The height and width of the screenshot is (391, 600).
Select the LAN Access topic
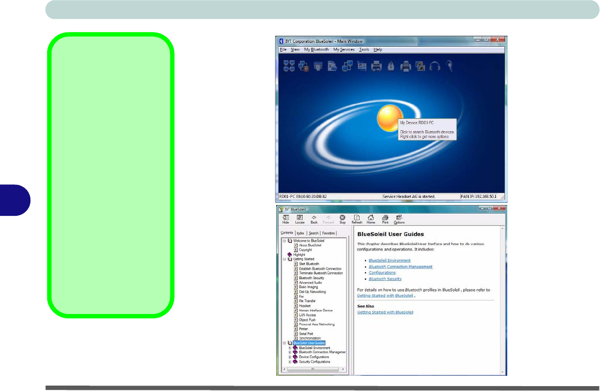pos(307,315)
